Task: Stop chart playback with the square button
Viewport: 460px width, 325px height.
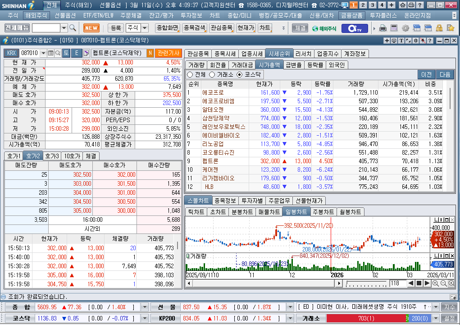Action: point(419,284)
